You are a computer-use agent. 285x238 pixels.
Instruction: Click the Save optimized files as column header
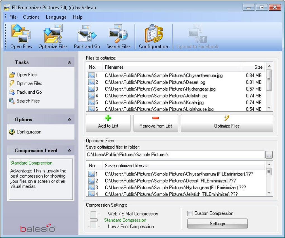coord(184,166)
